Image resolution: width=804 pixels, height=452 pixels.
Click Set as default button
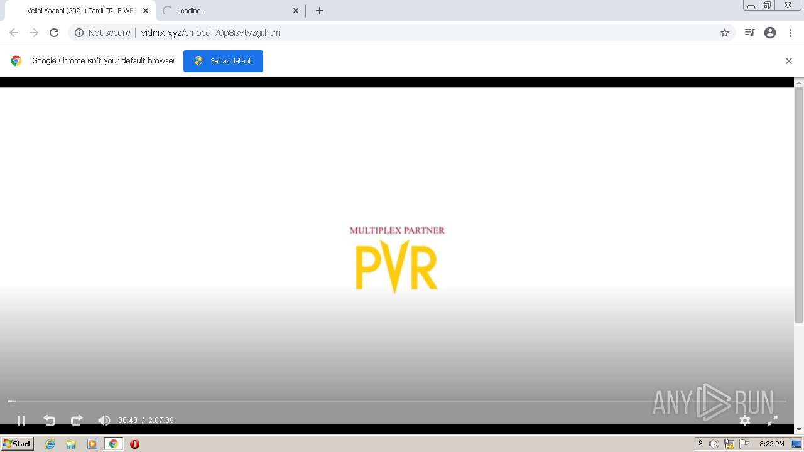(223, 61)
